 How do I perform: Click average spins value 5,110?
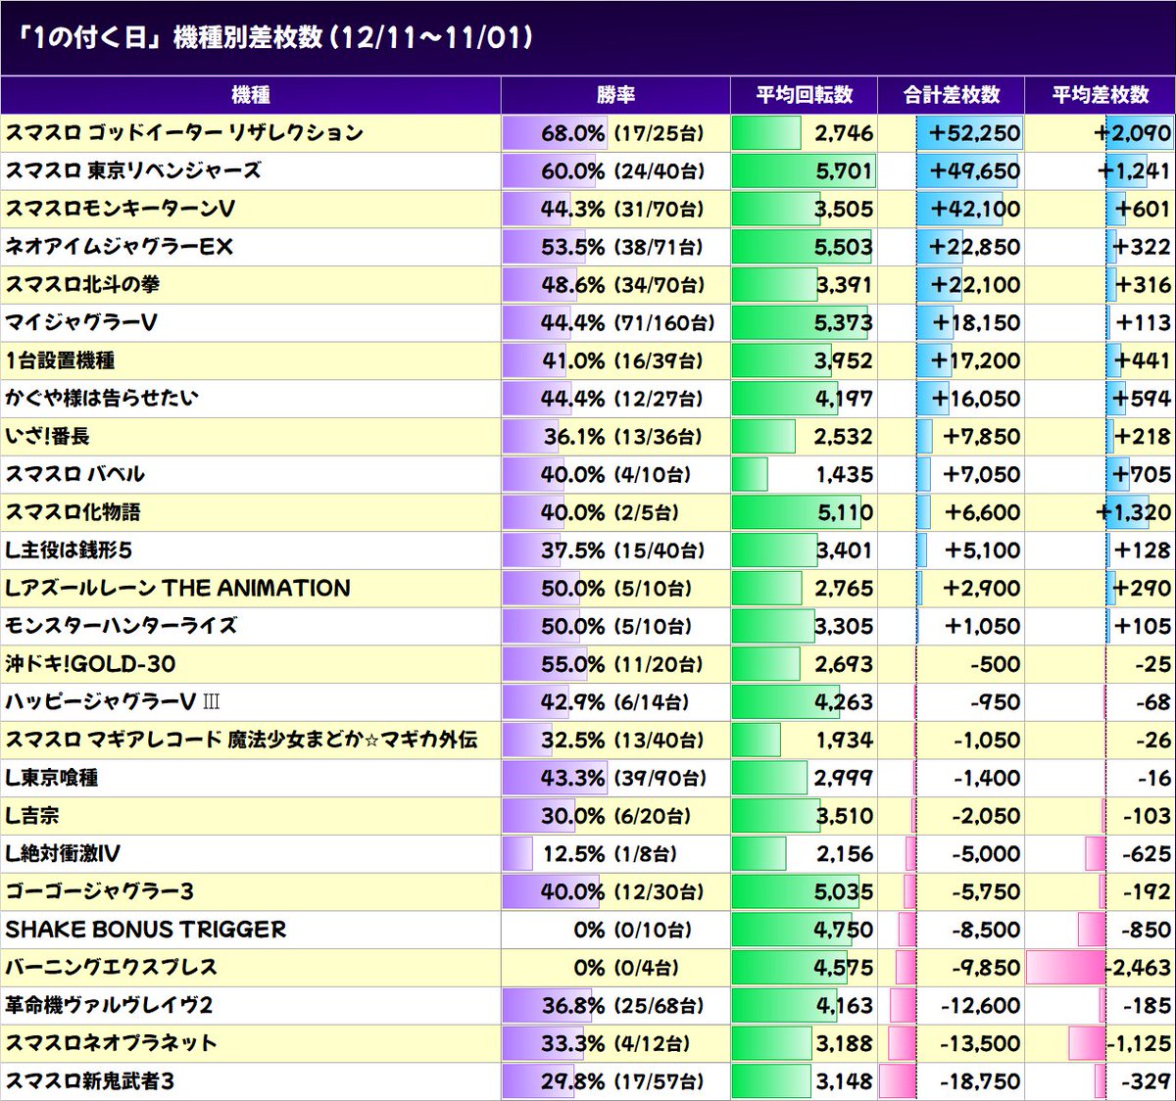tap(845, 512)
